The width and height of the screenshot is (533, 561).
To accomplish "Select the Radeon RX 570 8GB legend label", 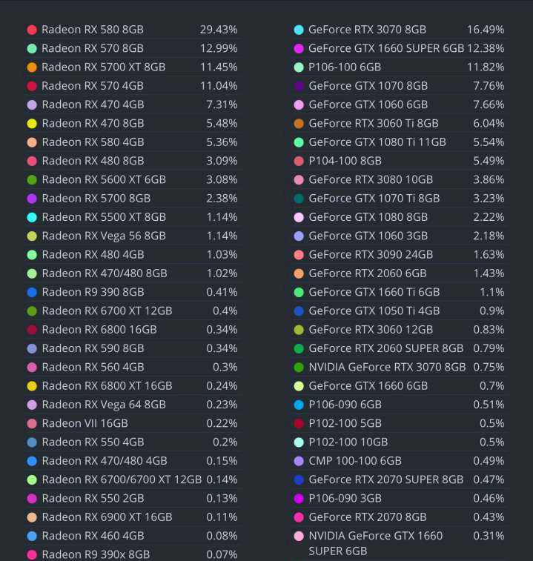I will tap(93, 48).
